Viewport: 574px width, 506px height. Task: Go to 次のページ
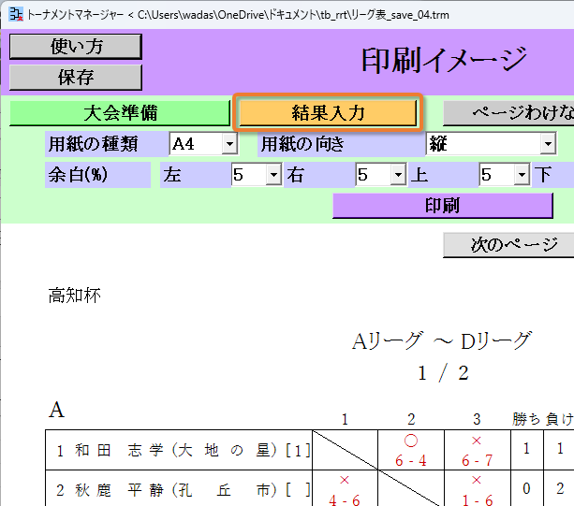(x=508, y=245)
